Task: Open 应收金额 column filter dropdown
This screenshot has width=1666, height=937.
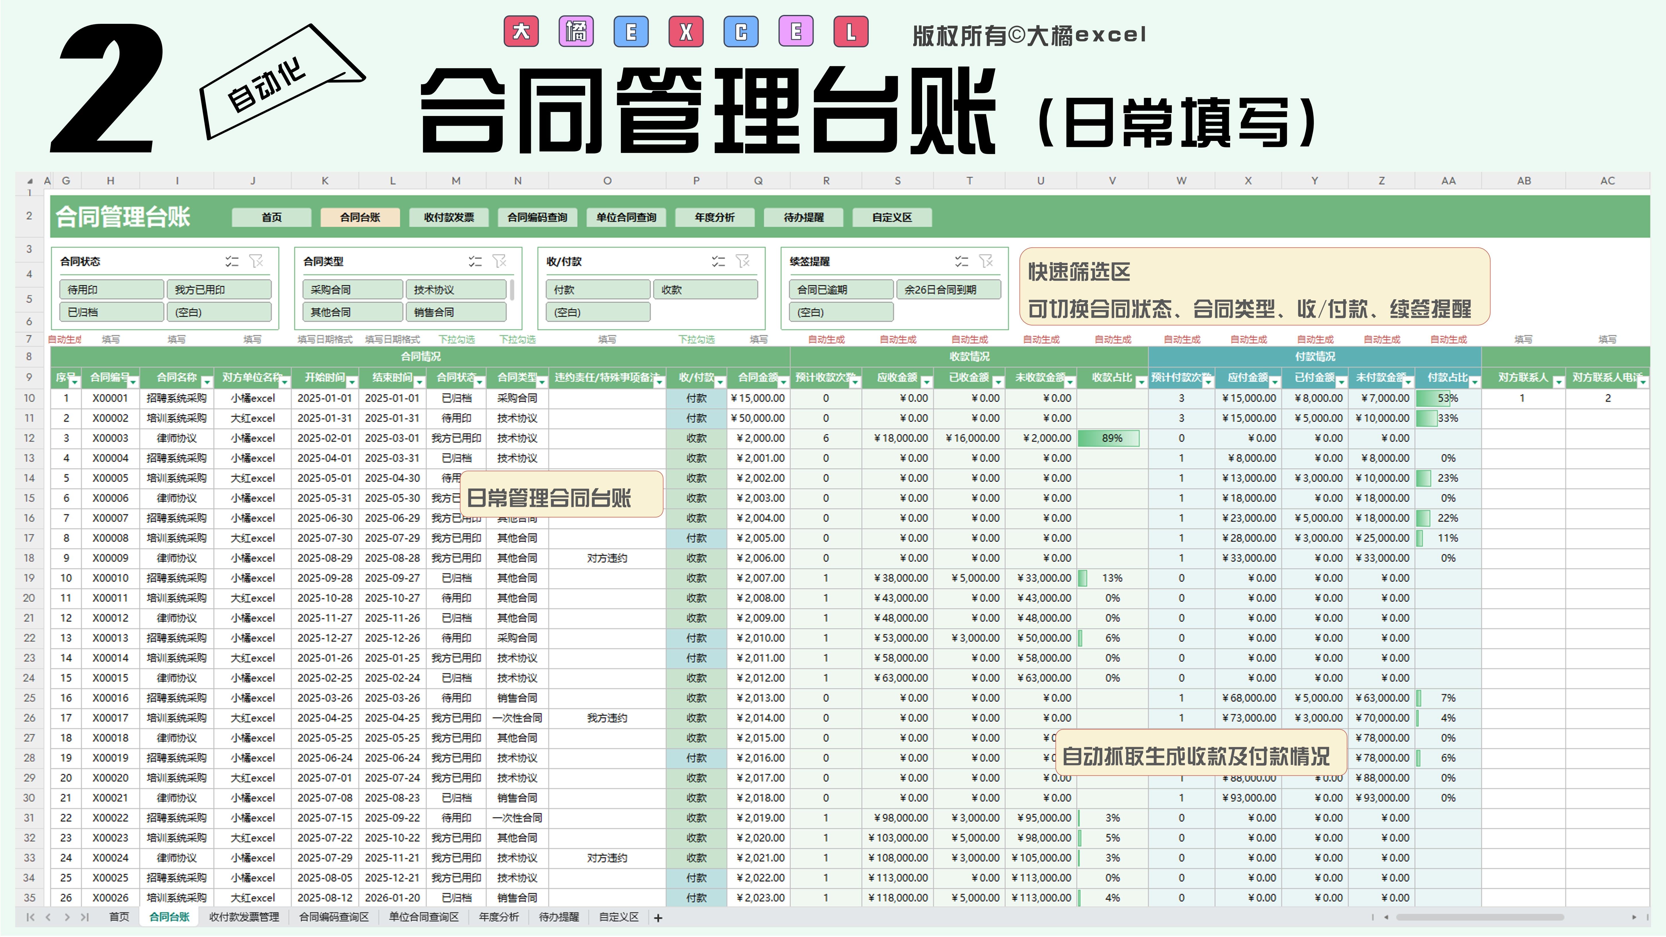Action: pos(926,382)
